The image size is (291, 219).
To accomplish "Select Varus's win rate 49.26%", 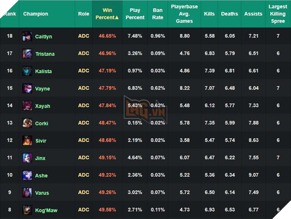I will pos(107,192).
